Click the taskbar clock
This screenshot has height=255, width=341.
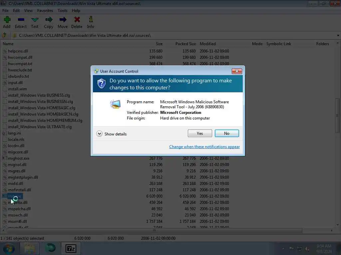324,249
